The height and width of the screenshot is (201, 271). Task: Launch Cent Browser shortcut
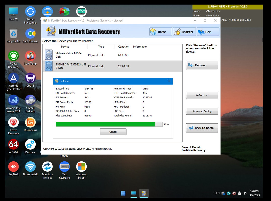pyautogui.click(x=30, y=36)
